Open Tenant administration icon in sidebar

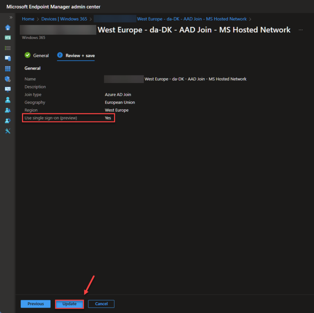(x=7, y=121)
